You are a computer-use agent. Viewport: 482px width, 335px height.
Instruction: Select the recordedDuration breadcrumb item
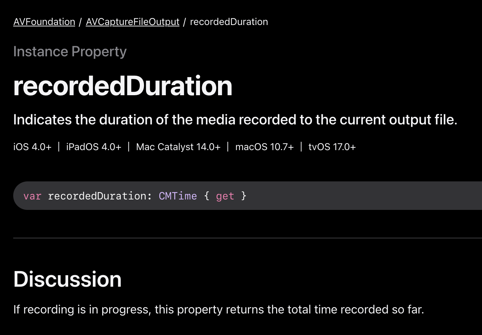229,22
